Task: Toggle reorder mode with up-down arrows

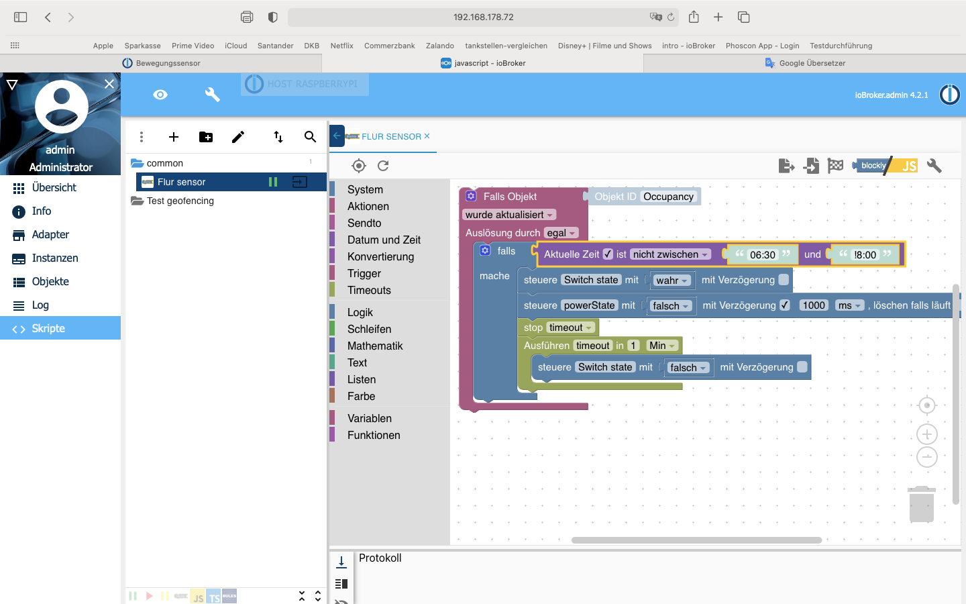Action: 278,137
